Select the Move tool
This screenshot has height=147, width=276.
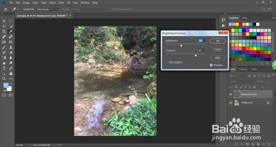(4, 21)
